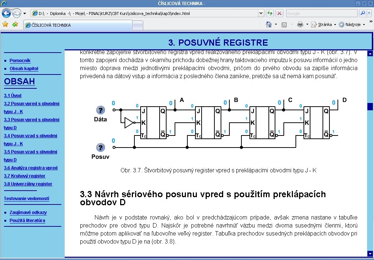The height and width of the screenshot is (260, 374).
Task: Open the Obsah kapitol link
Action: pyautogui.click(x=24, y=69)
